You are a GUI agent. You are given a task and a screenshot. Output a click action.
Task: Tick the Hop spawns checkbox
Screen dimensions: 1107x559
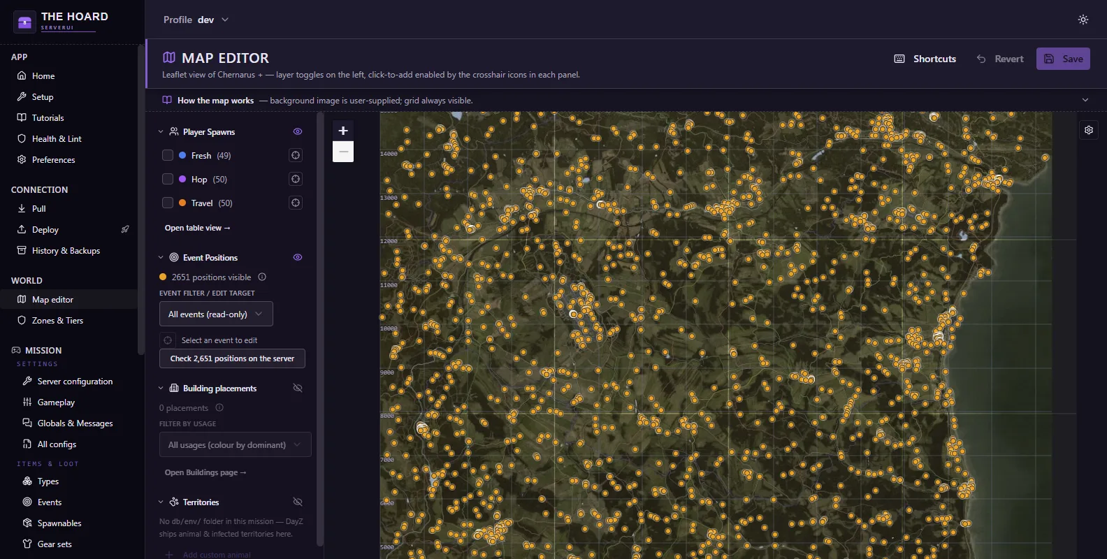click(x=168, y=179)
